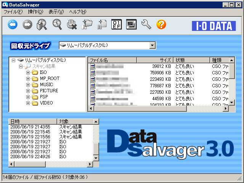Screen dimensions: 244x183
Task: Click history list horizontal scroll left arrow
Action: tap(11, 164)
